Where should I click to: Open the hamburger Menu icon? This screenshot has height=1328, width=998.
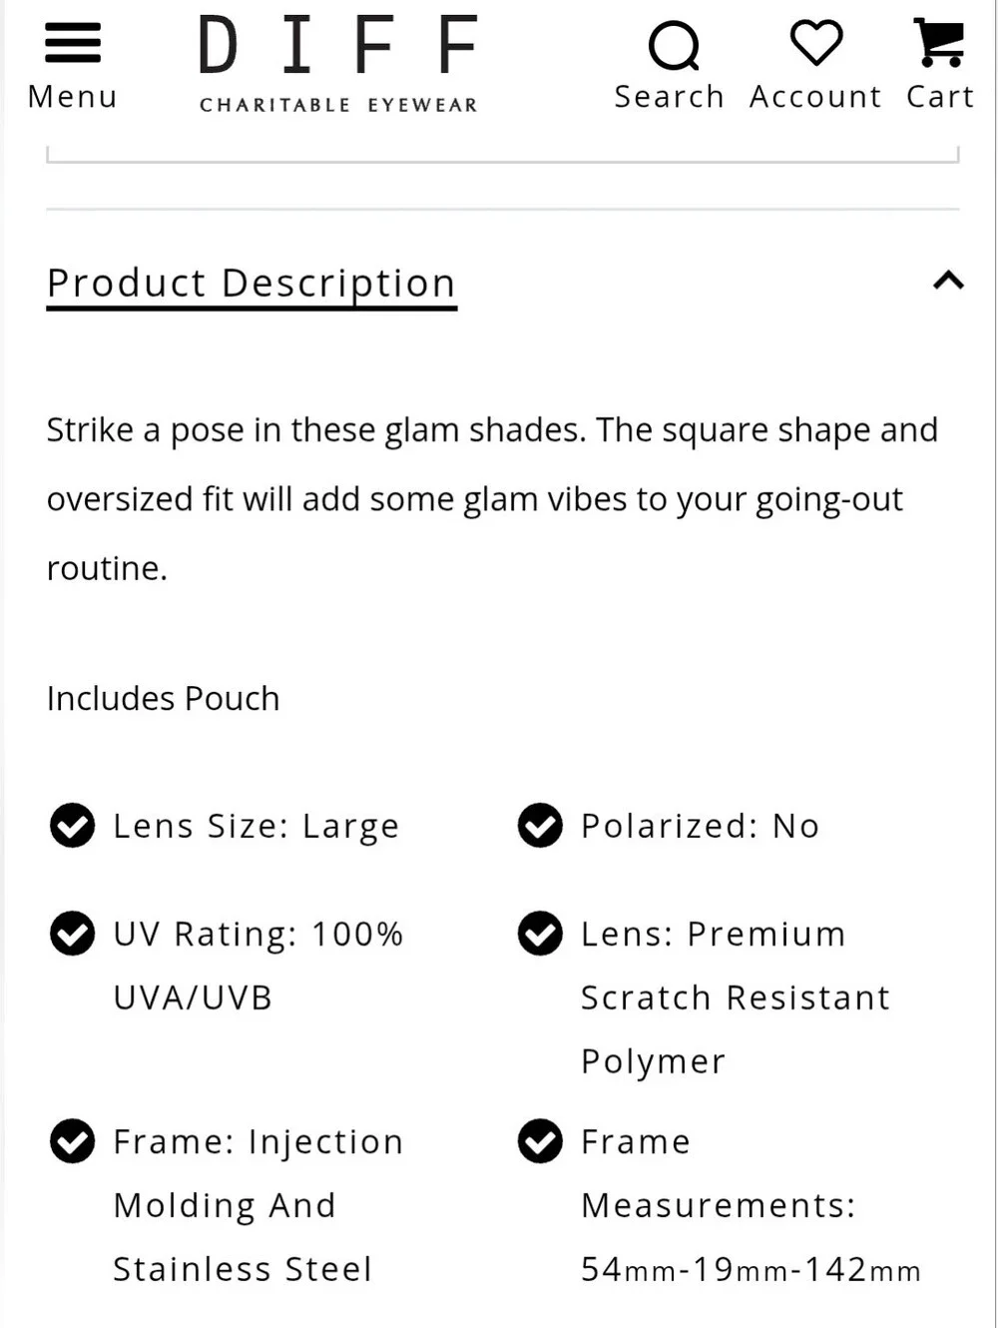73,43
